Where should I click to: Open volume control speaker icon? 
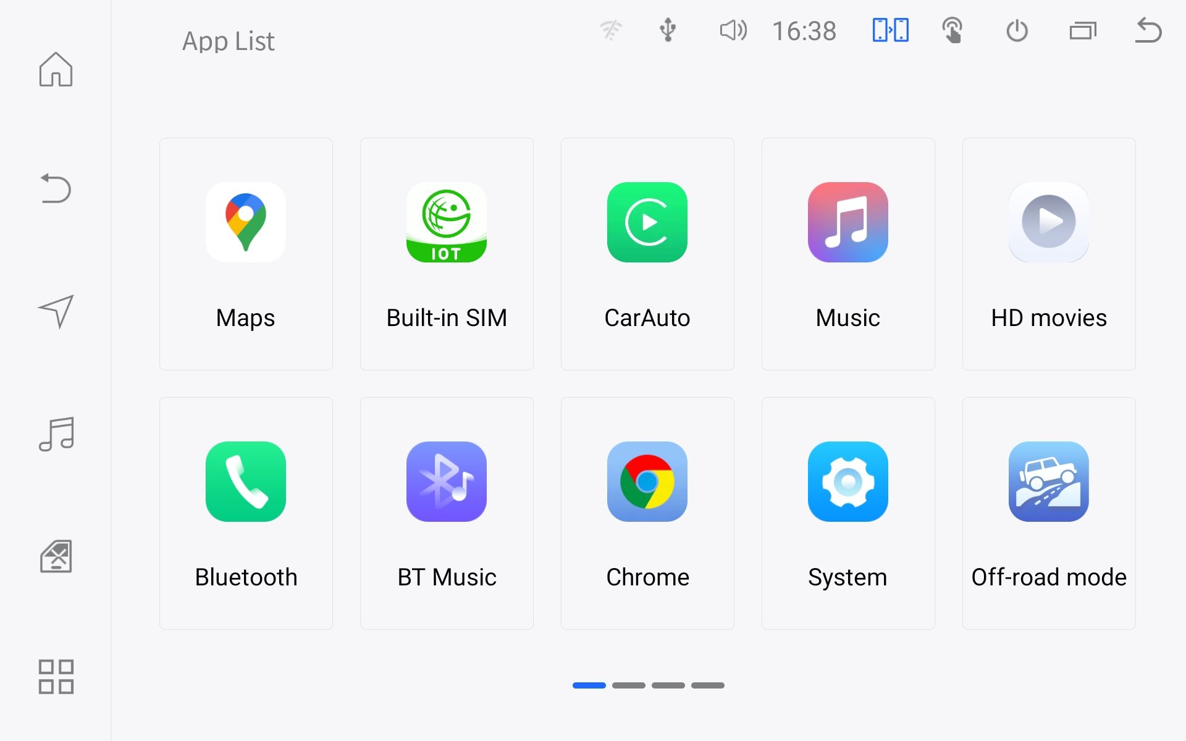(x=733, y=30)
